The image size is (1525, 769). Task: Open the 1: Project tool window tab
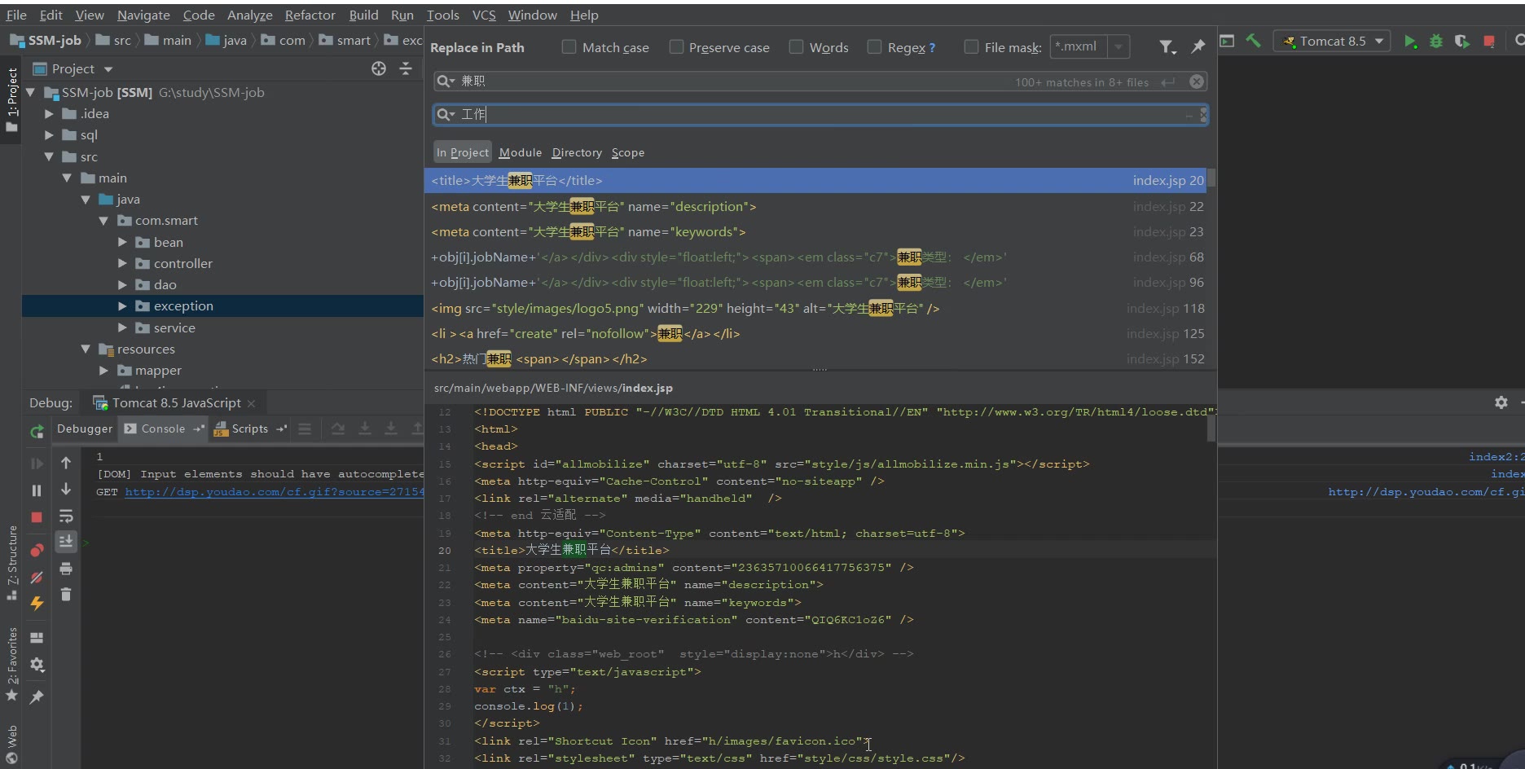point(11,100)
